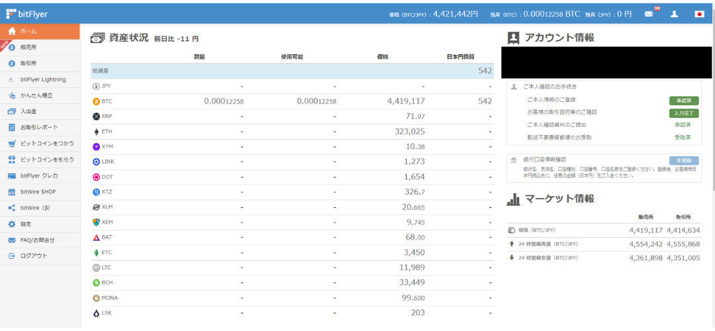Click the Polkadot DOT coin icon
Image resolution: width=715 pixels, height=331 pixels.
[x=96, y=177]
